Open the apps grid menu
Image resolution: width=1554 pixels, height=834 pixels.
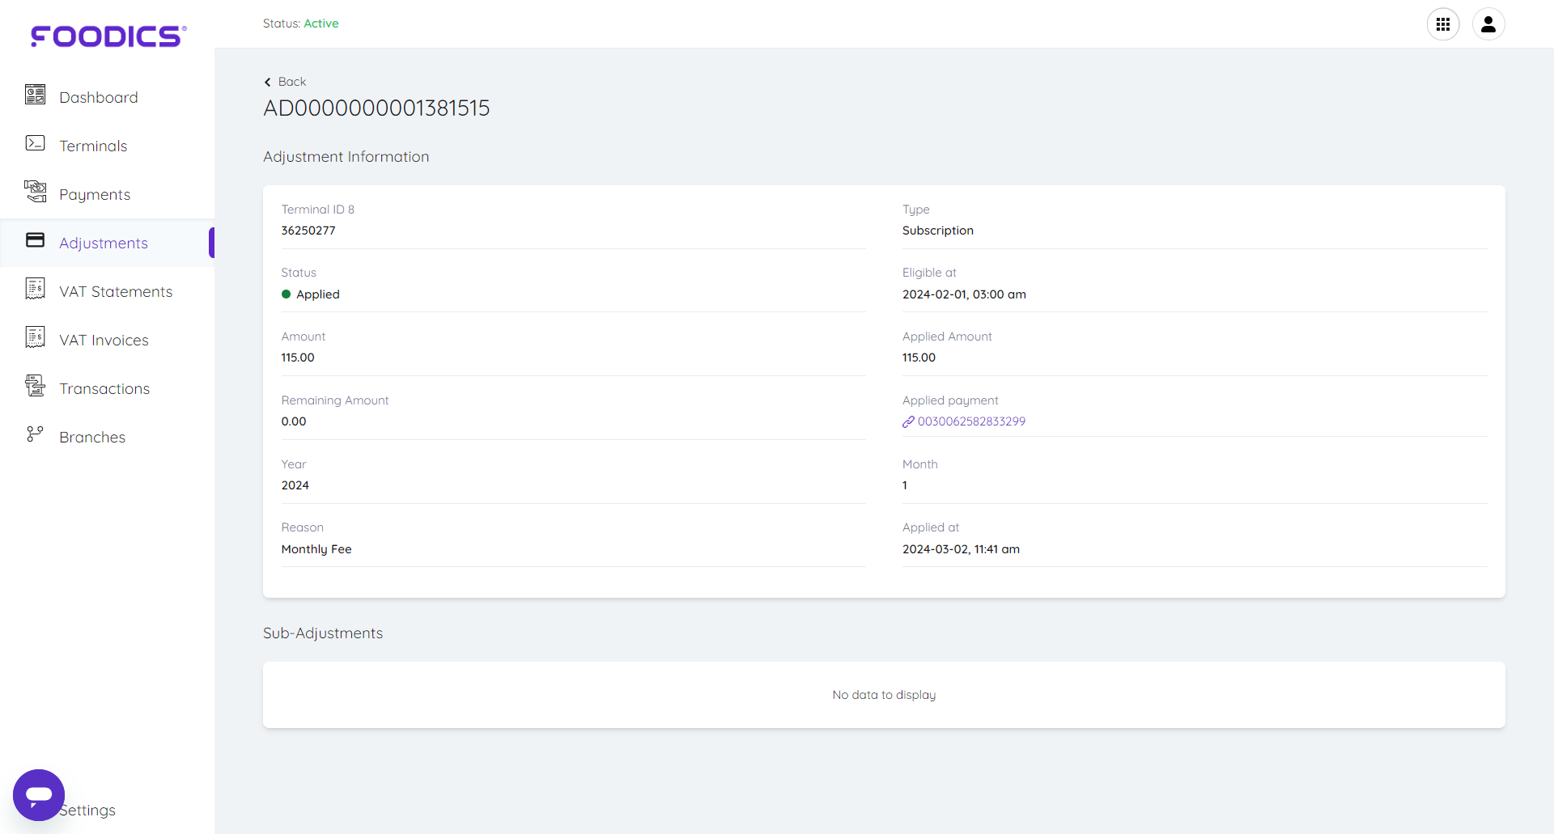[1442, 24]
